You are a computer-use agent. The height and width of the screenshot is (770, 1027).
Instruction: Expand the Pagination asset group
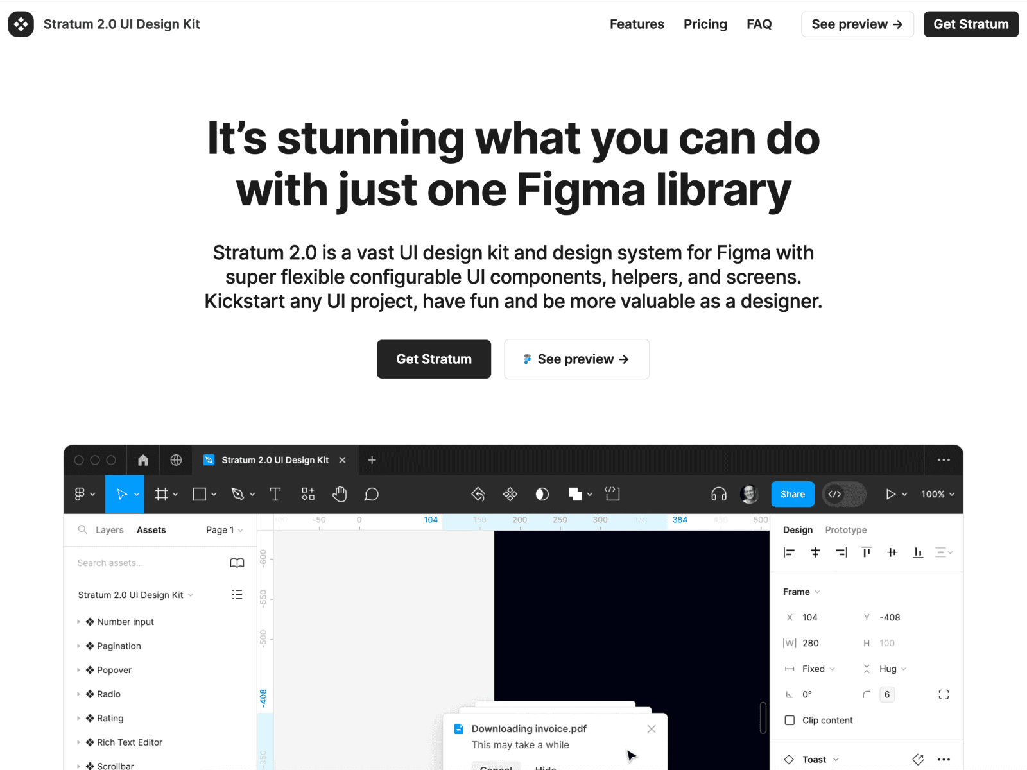point(79,646)
